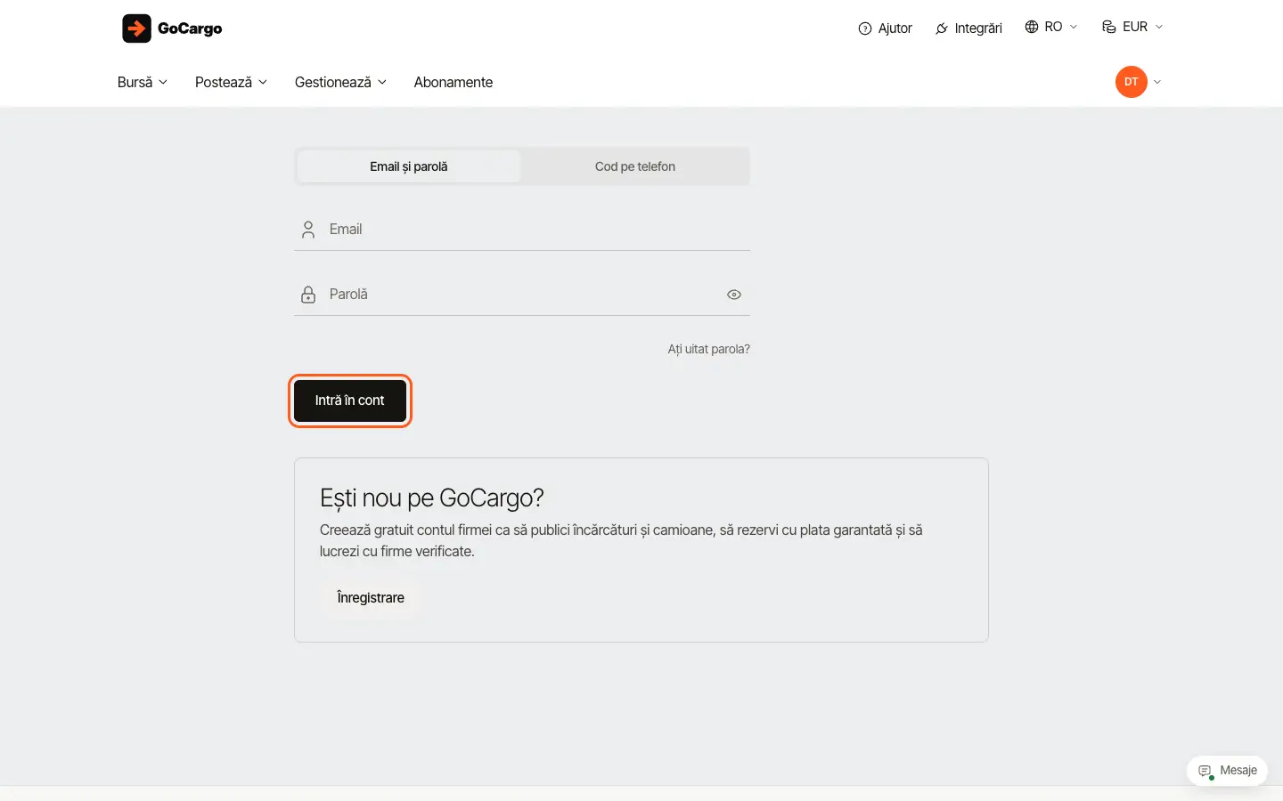This screenshot has width=1283, height=801.
Task: Expand the chevron next to Gestionează
Action: (x=382, y=82)
